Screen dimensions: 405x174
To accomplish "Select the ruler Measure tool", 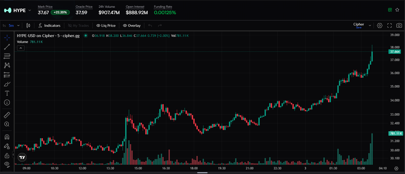I will click(7, 115).
